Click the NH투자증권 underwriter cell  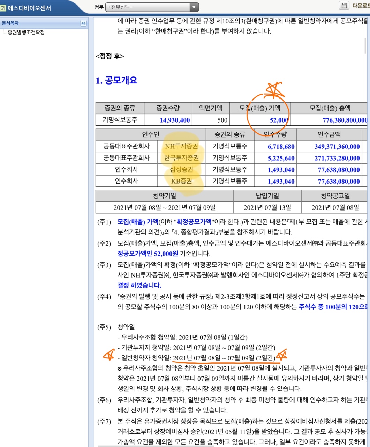181,146
